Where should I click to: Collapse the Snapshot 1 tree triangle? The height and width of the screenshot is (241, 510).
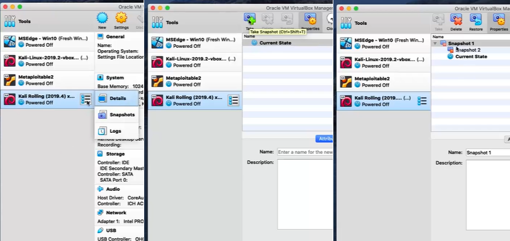(x=435, y=43)
